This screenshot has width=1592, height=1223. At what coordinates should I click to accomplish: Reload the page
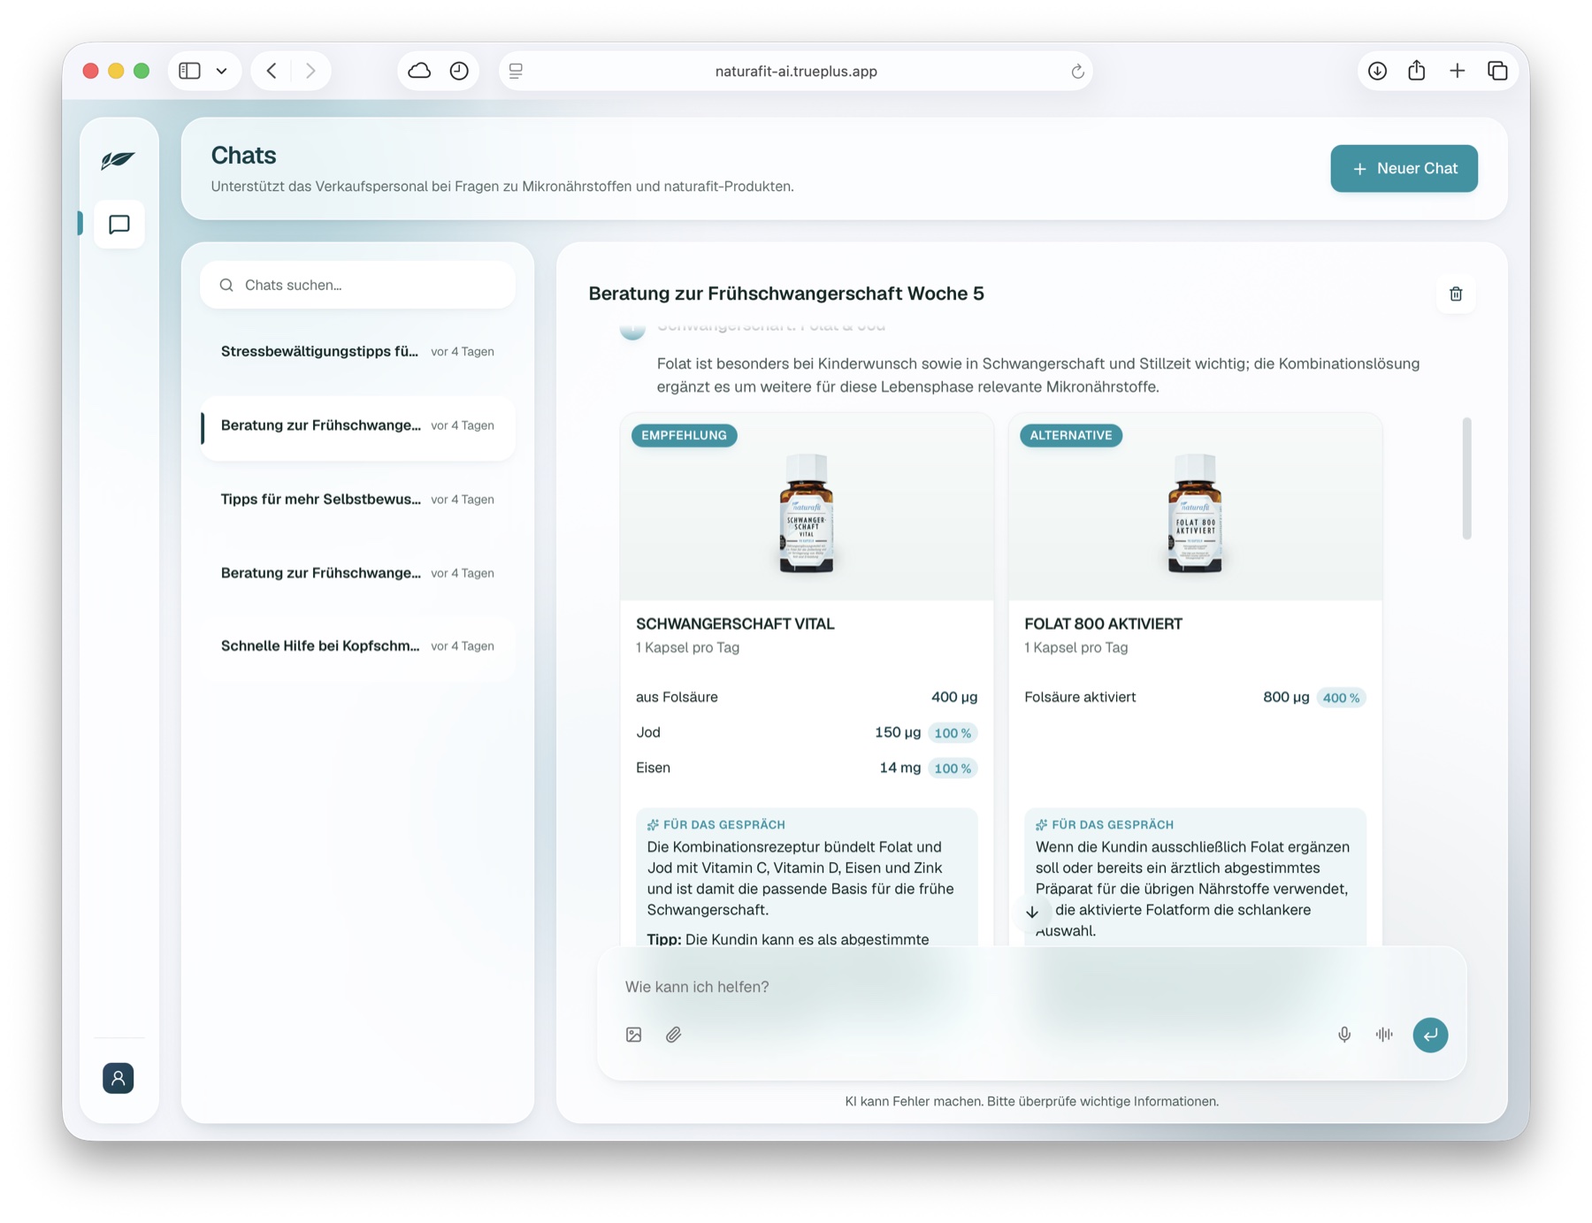[1077, 72]
